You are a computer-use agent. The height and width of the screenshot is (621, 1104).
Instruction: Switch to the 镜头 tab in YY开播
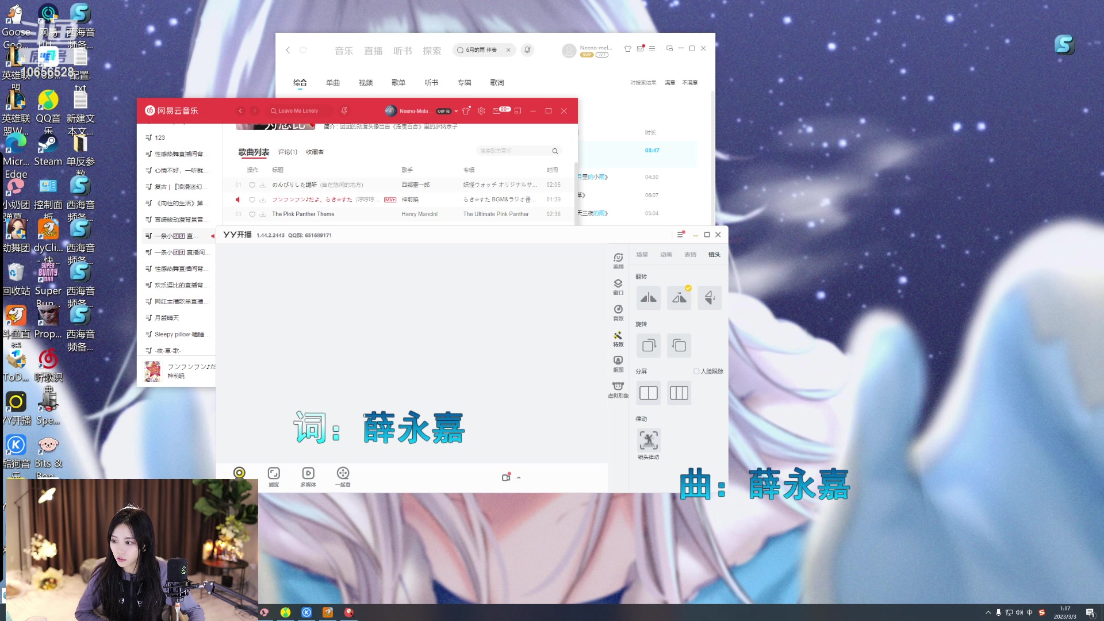click(x=714, y=254)
